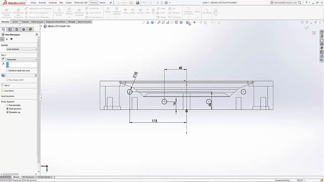Accept sketch via green check in confirmation corner
This screenshot has height=182, width=324.
click(307, 27)
